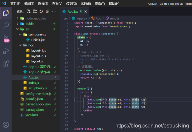The height and width of the screenshot is (132, 192).
Task: Refresh the explorer file tree
Action: [x=41, y=11]
